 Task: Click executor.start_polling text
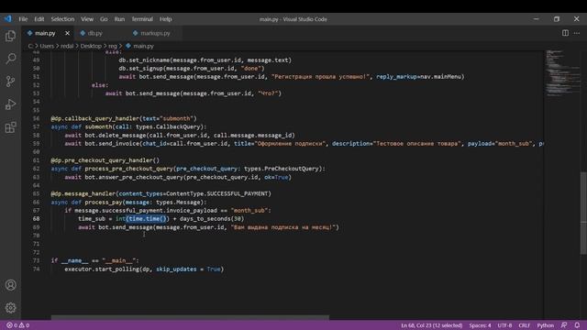click(x=102, y=269)
